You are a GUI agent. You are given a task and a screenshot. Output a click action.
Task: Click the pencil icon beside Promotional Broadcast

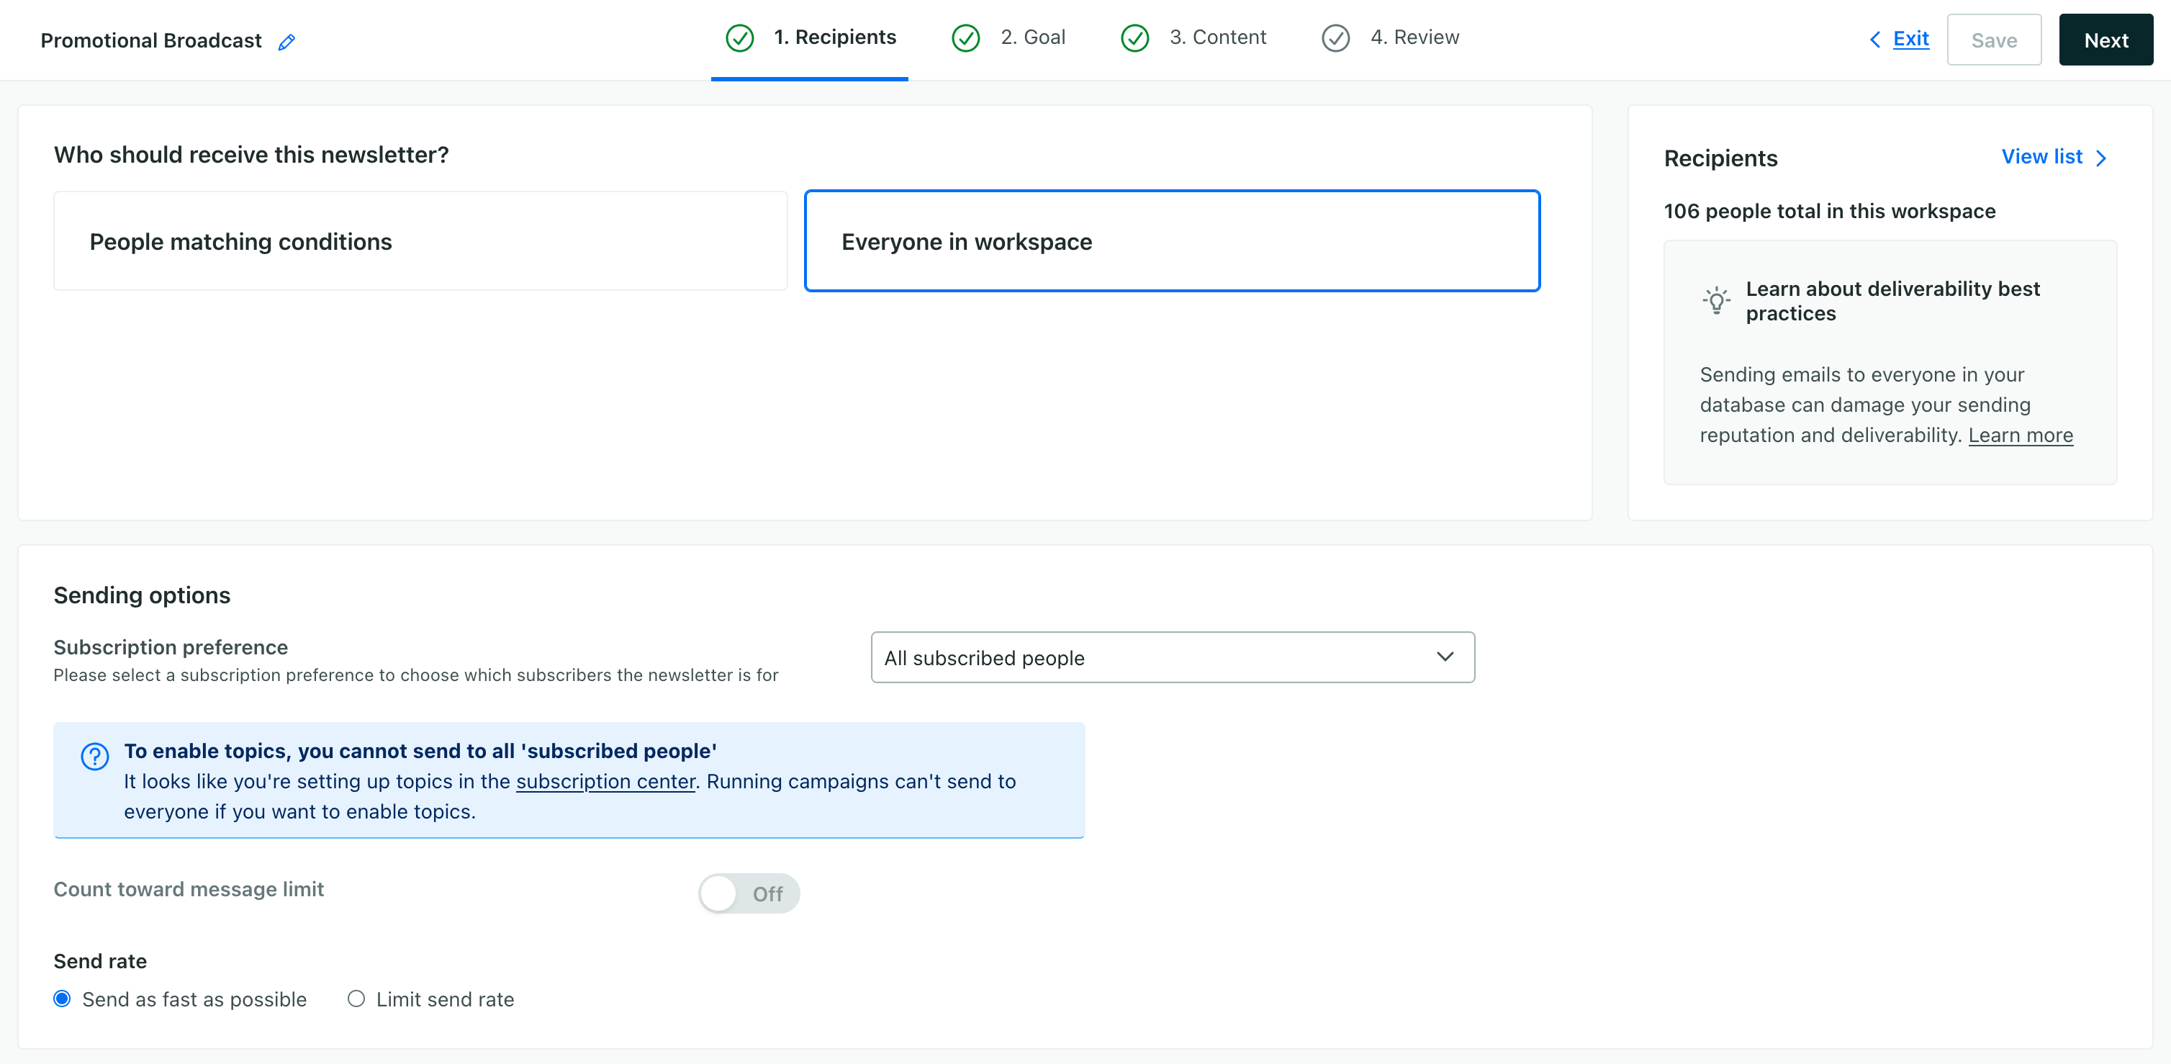pos(286,41)
